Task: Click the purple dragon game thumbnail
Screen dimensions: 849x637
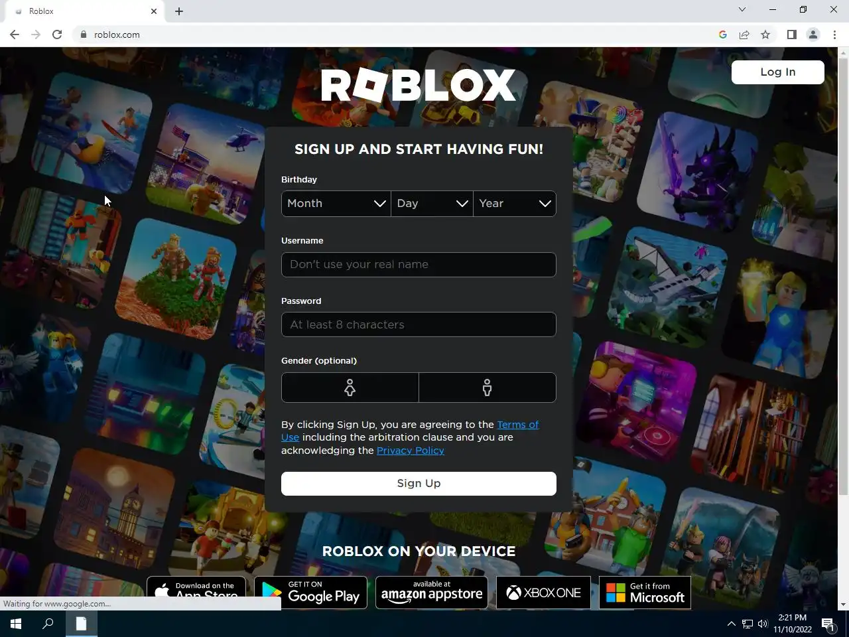Action: point(697,172)
